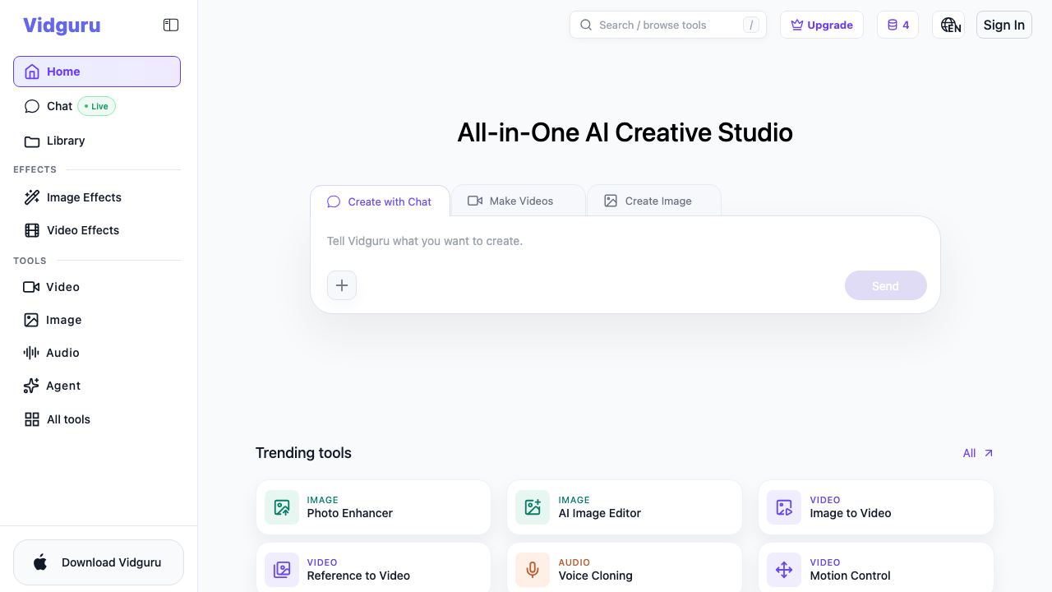Open the Image tools section
Screen dimensions: 1052x592
97,320
